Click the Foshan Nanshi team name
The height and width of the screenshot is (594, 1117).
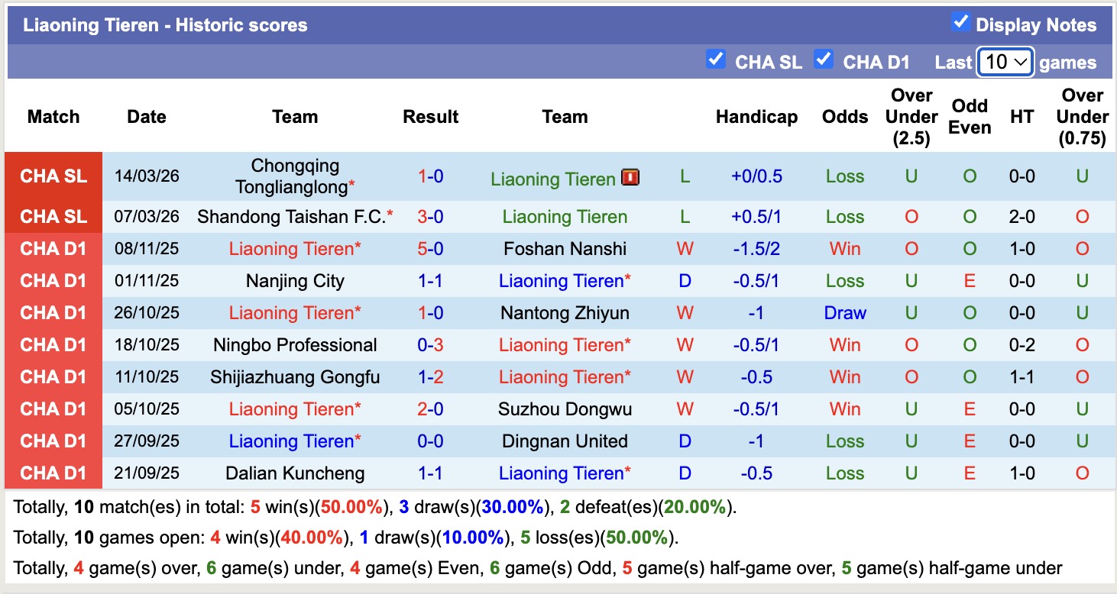point(564,248)
